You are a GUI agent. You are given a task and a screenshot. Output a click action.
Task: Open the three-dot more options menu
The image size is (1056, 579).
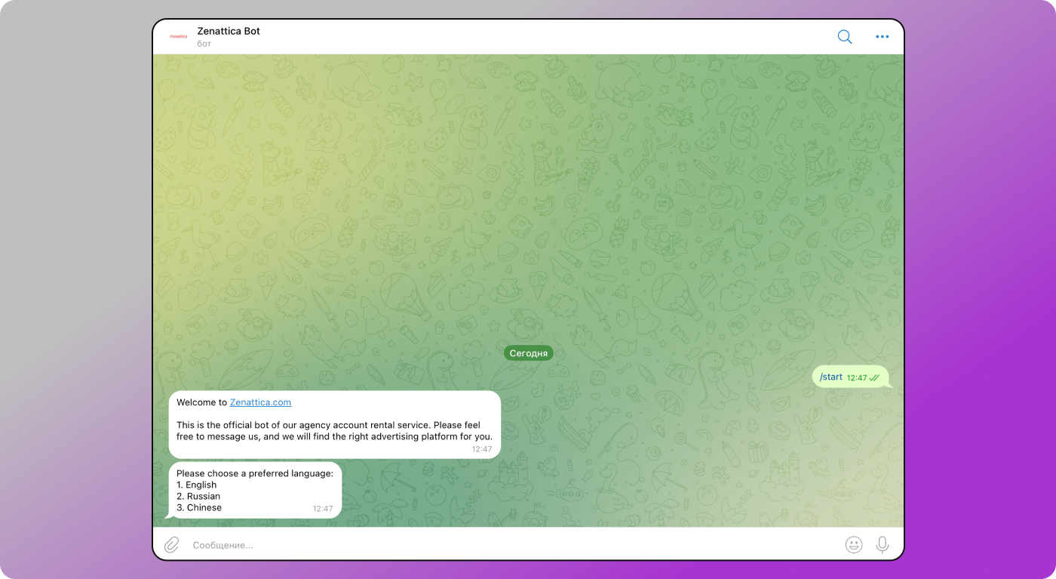[x=882, y=37]
